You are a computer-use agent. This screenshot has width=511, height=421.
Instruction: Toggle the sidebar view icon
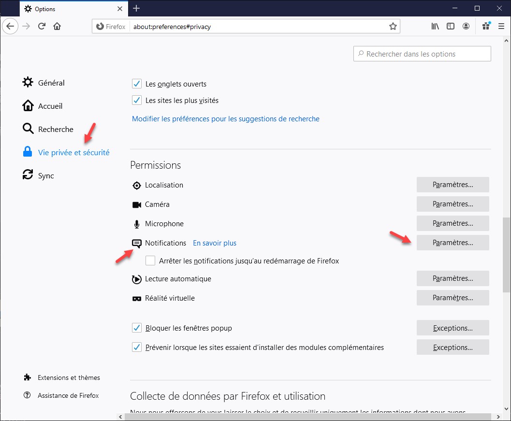(451, 26)
